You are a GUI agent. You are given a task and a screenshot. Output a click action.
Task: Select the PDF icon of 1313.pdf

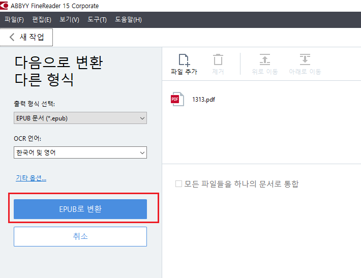177,99
